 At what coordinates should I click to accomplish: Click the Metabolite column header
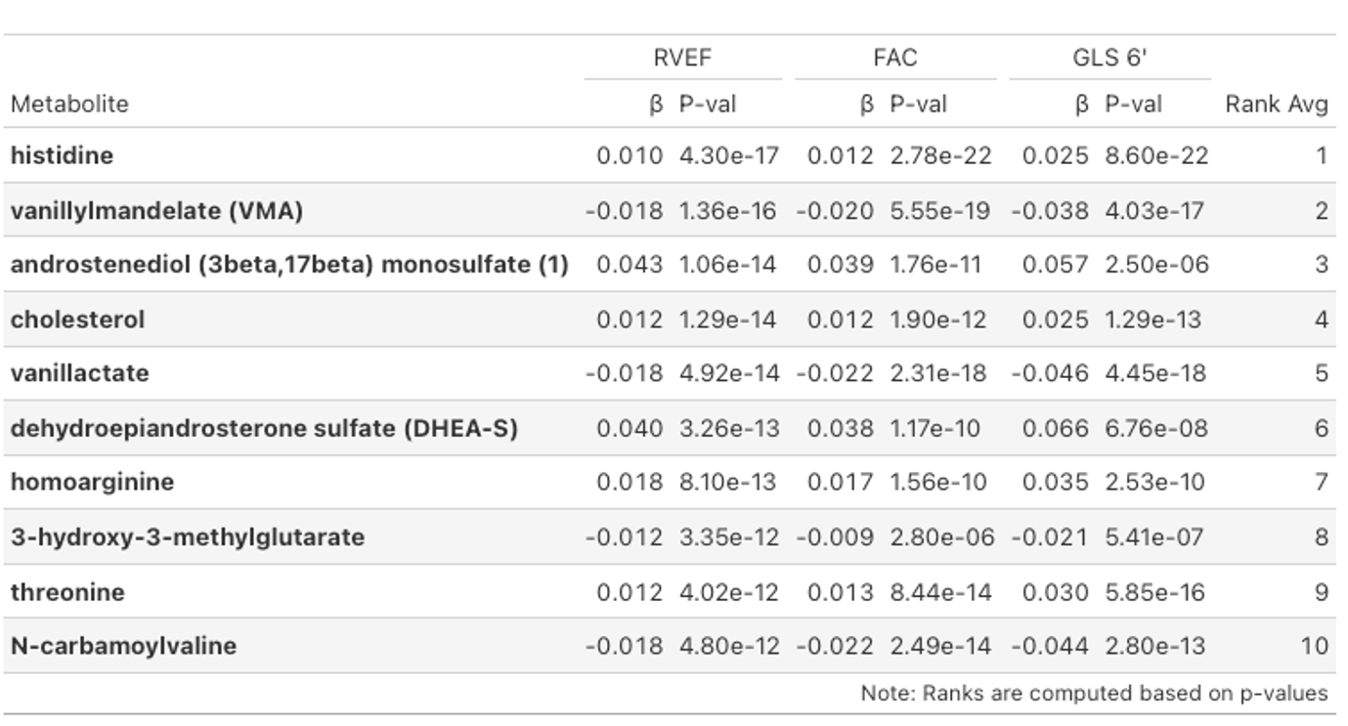(x=69, y=104)
